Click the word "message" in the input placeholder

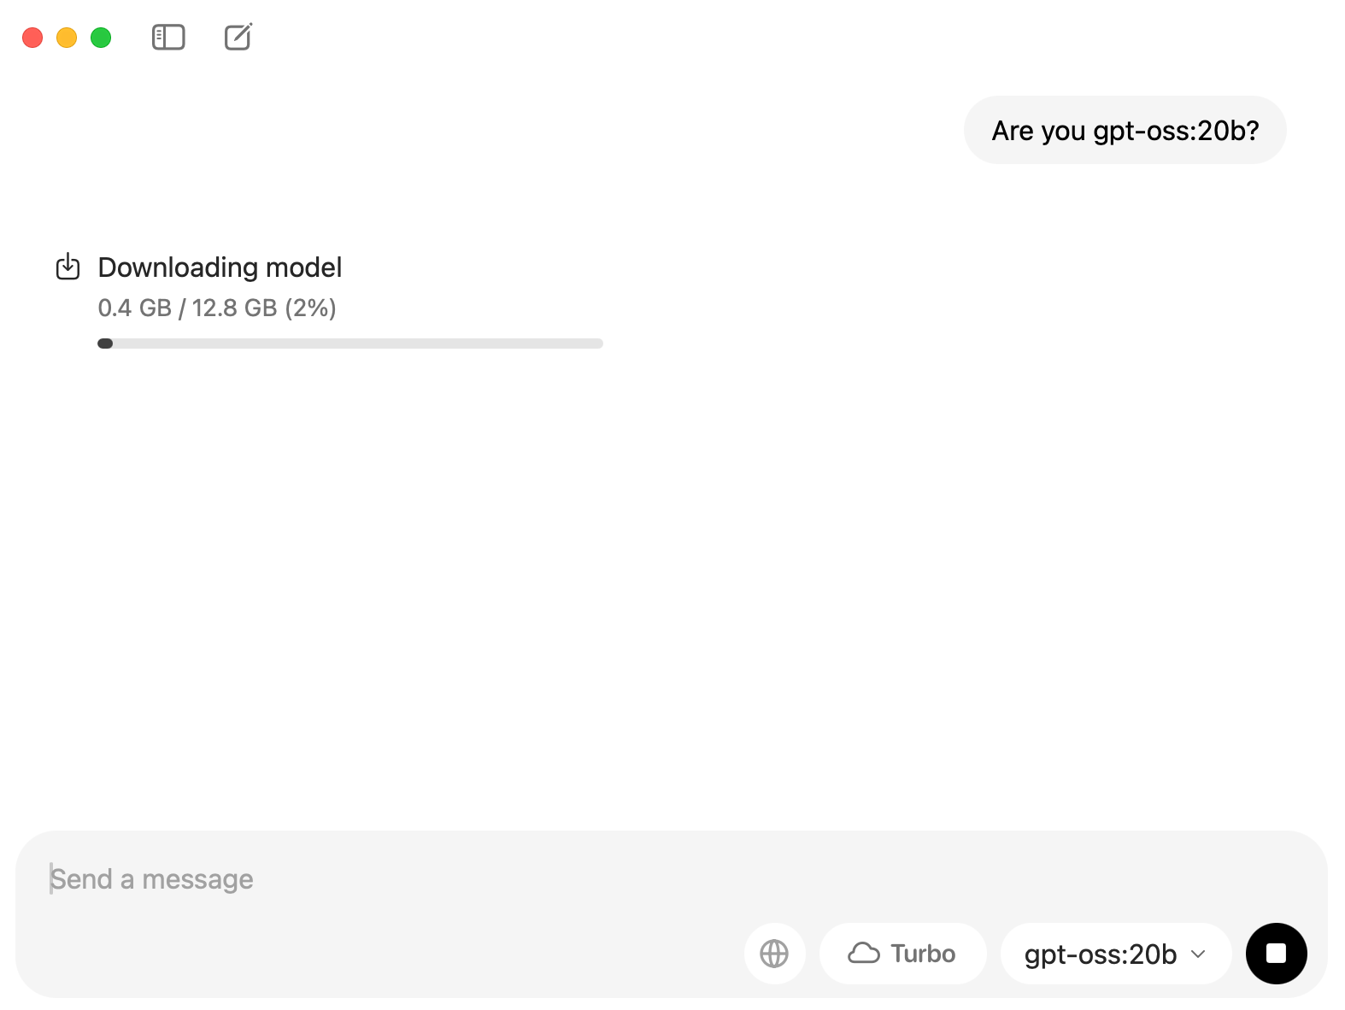pos(197,879)
